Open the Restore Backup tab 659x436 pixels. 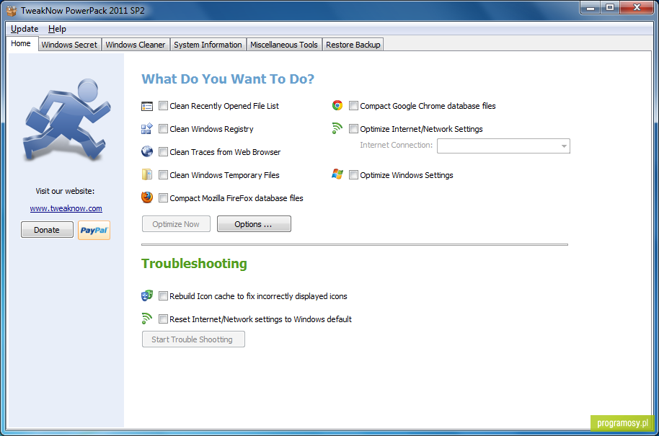(x=353, y=45)
